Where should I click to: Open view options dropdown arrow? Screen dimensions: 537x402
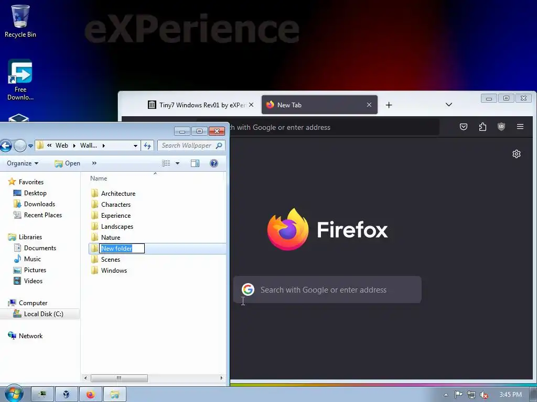pyautogui.click(x=177, y=163)
